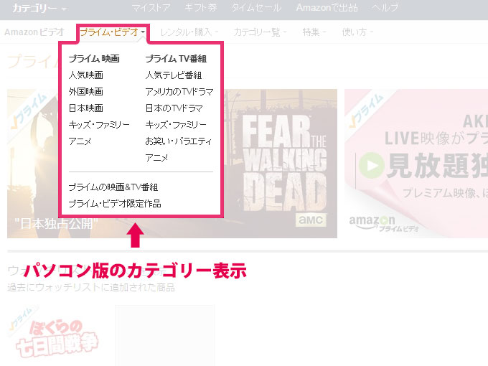Image resolution: width=488 pixels, height=366 pixels.
Task: Select アニメ under プライムTV番組
Action: click(x=156, y=157)
